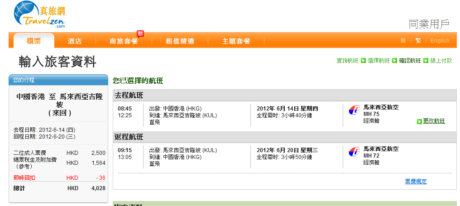Open the 酒店 tab
This screenshot has width=460, height=206.
(x=75, y=41)
